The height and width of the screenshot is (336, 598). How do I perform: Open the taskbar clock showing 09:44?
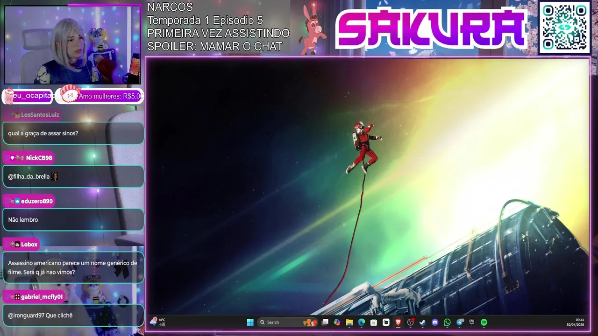[575, 322]
